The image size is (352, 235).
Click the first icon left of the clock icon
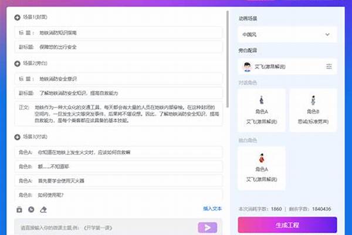click(x=19, y=210)
